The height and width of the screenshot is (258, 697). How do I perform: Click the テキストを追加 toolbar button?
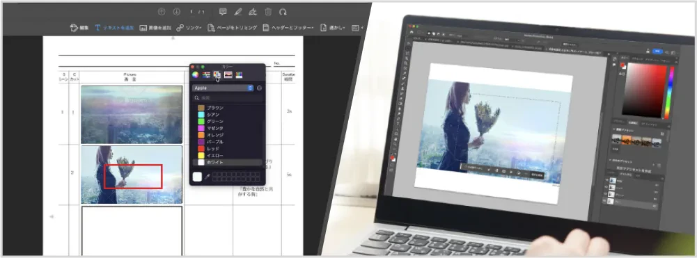click(114, 28)
